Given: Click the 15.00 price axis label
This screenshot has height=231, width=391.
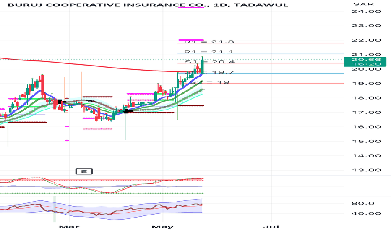Looking at the screenshot, I should (x=366, y=142).
